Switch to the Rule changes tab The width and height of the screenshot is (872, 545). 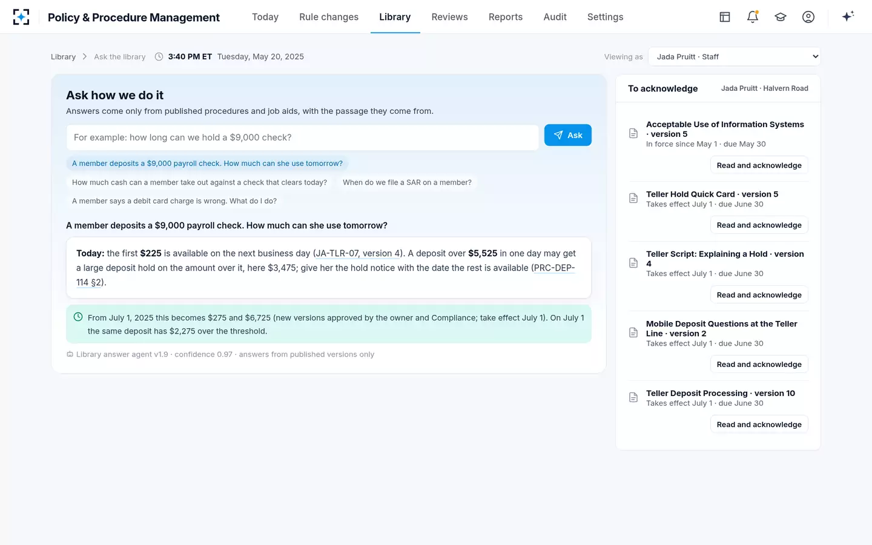point(329,17)
